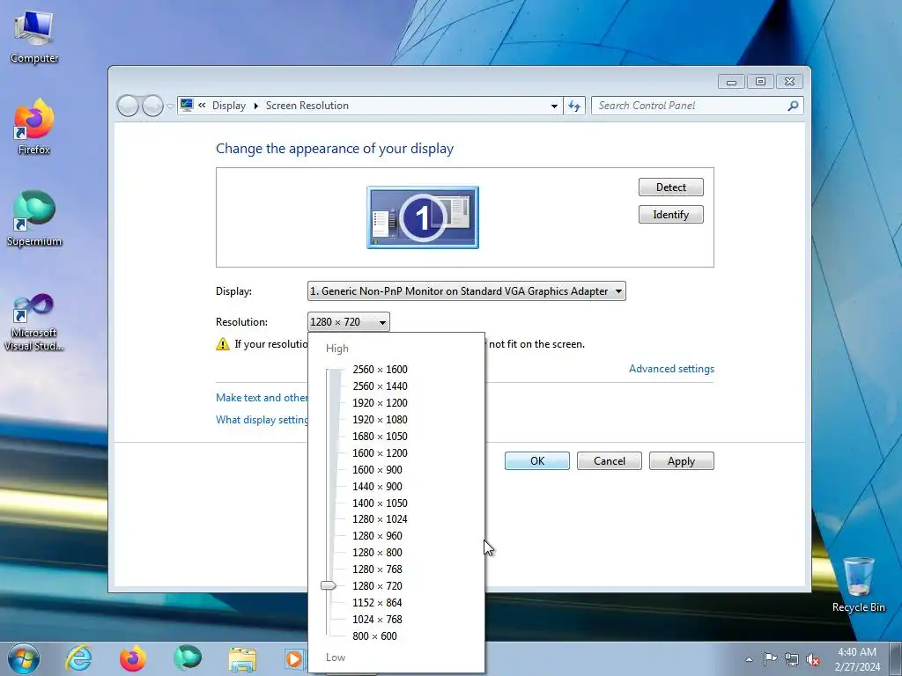Select 1400 × 1050 resolution
The image size is (902, 676).
point(380,503)
